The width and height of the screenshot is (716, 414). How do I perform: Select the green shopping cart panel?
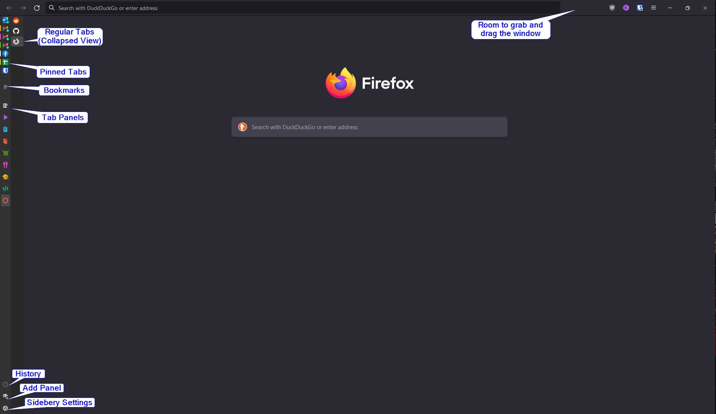(5, 153)
